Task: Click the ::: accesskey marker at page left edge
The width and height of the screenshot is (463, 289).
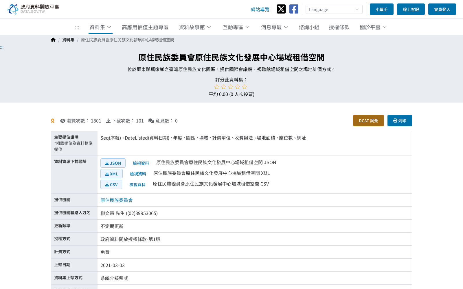Action: tap(2, 48)
